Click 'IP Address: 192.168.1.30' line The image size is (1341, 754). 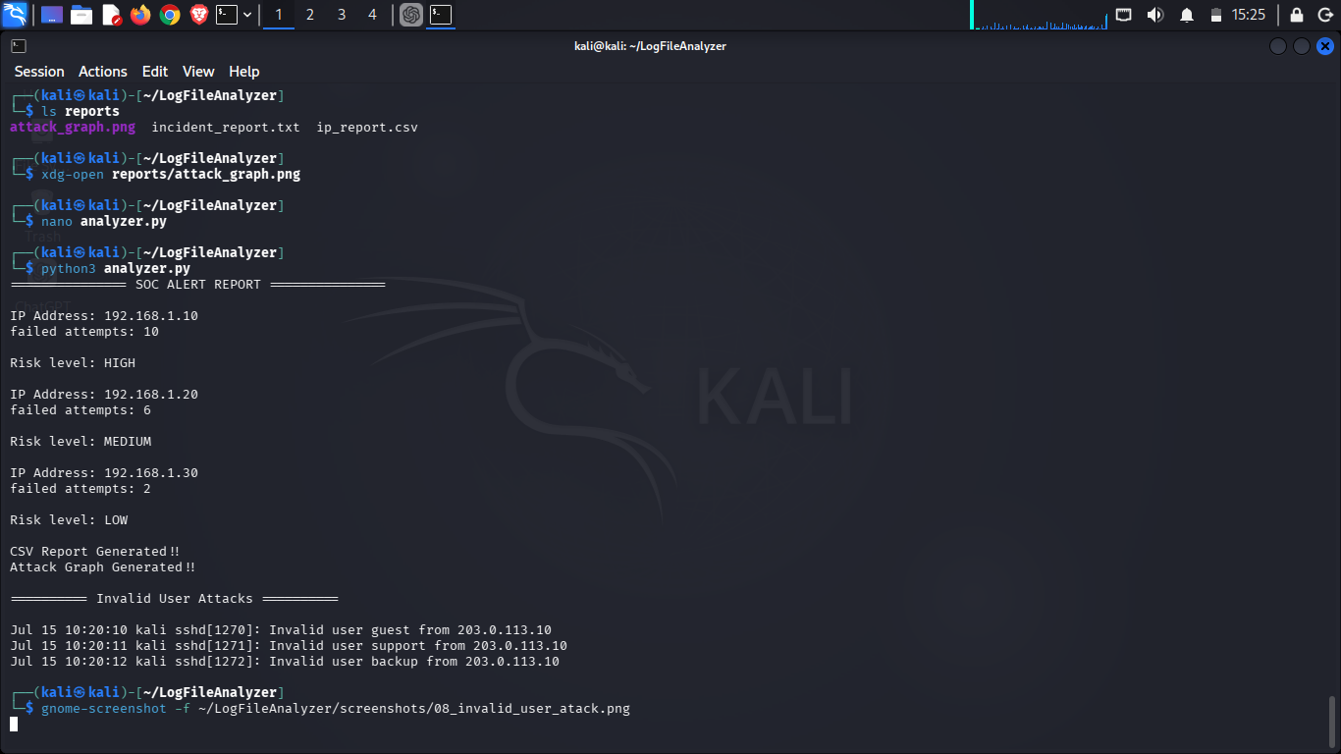pyautogui.click(x=104, y=473)
